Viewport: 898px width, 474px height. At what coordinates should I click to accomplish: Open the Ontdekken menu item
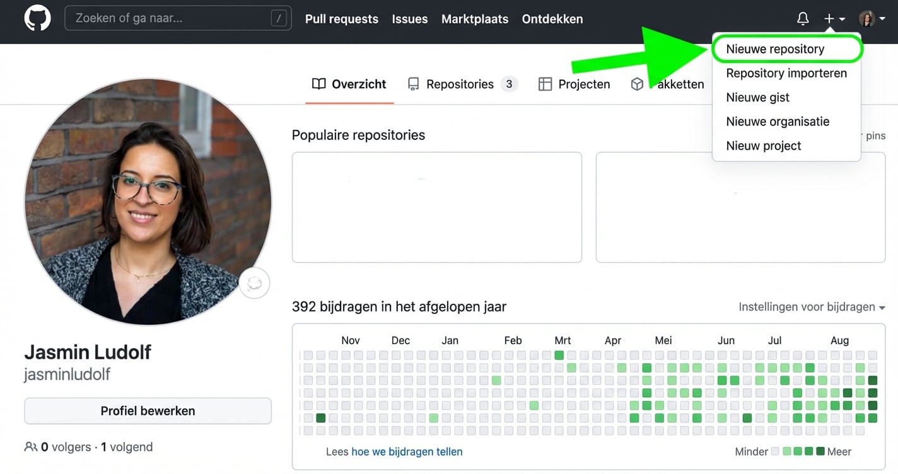tap(552, 19)
